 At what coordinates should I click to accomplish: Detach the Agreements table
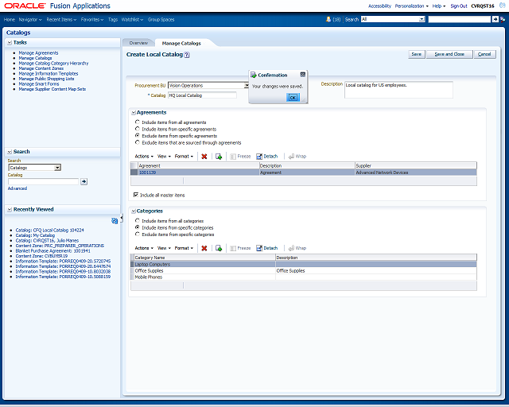267,157
